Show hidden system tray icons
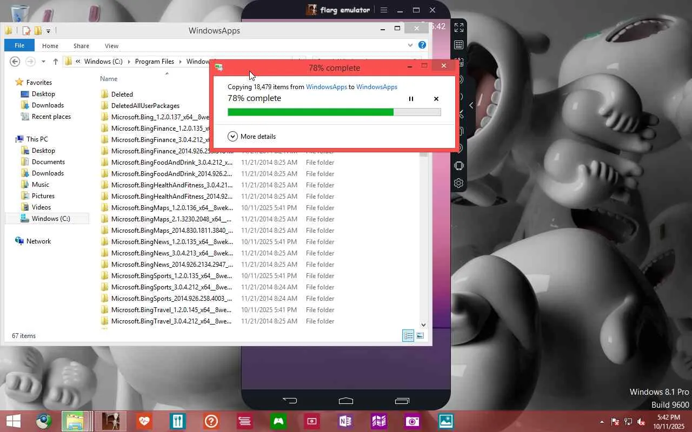The height and width of the screenshot is (432, 692). (602, 422)
